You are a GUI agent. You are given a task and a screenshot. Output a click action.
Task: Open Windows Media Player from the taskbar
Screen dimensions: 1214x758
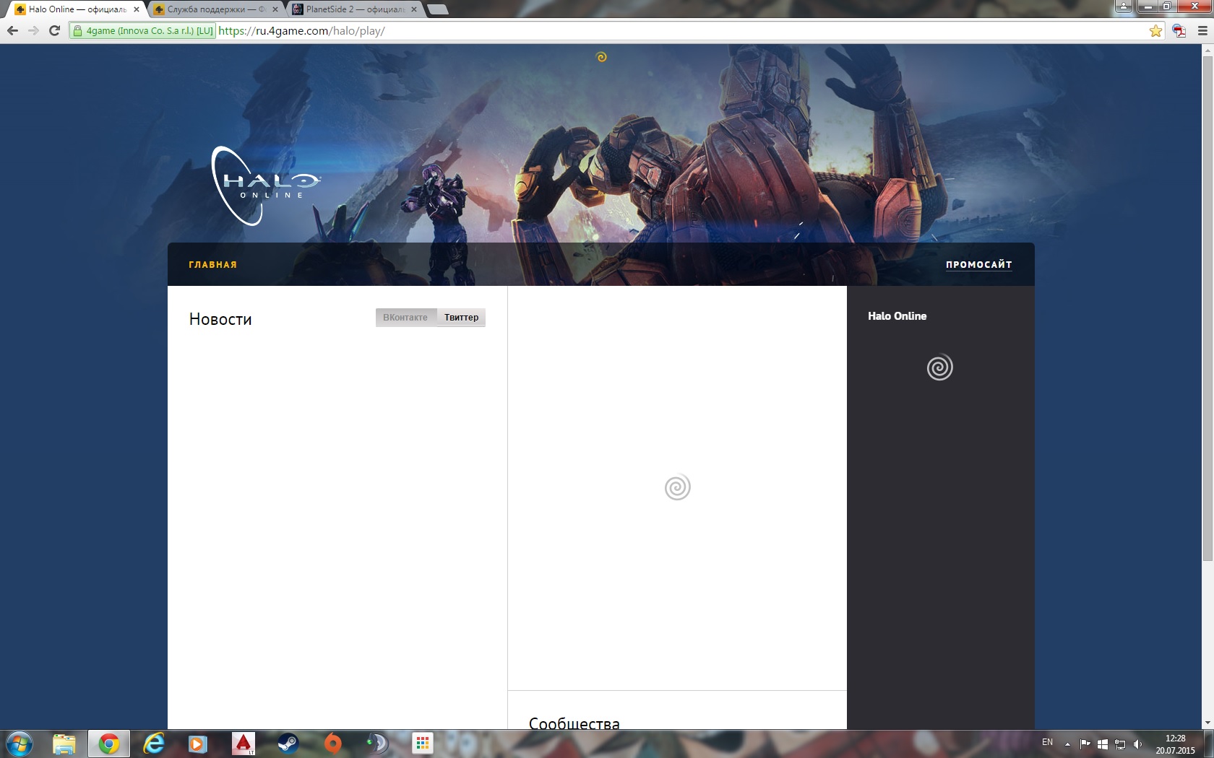[x=198, y=744]
